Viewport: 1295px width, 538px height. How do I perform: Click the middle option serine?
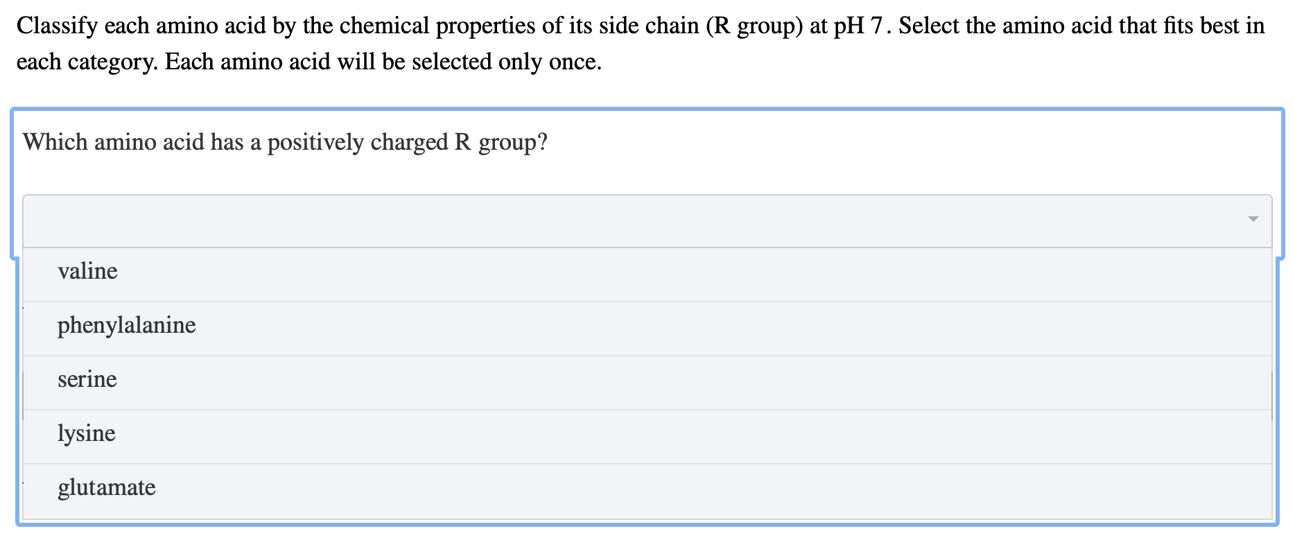[87, 379]
